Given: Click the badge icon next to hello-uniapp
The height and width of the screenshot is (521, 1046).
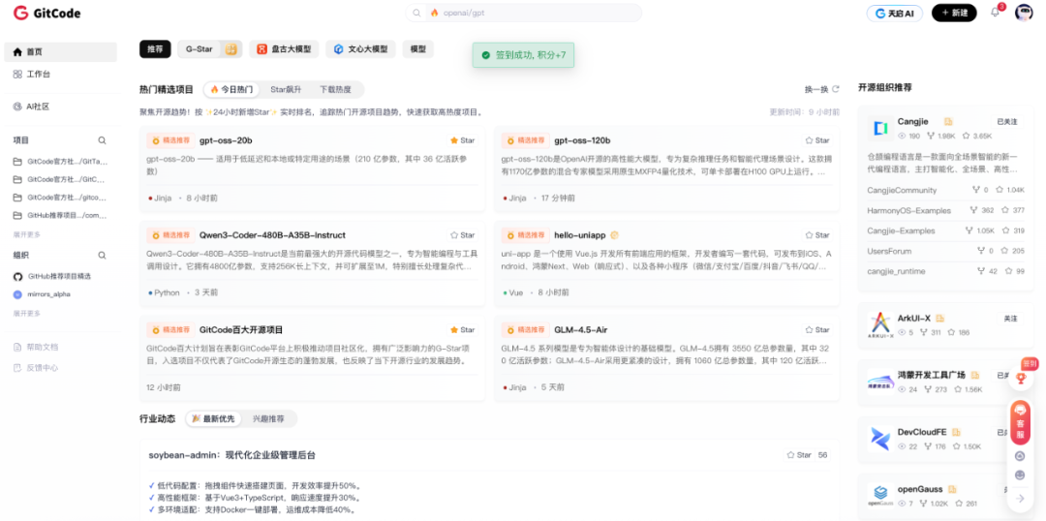Looking at the screenshot, I should 614,235.
